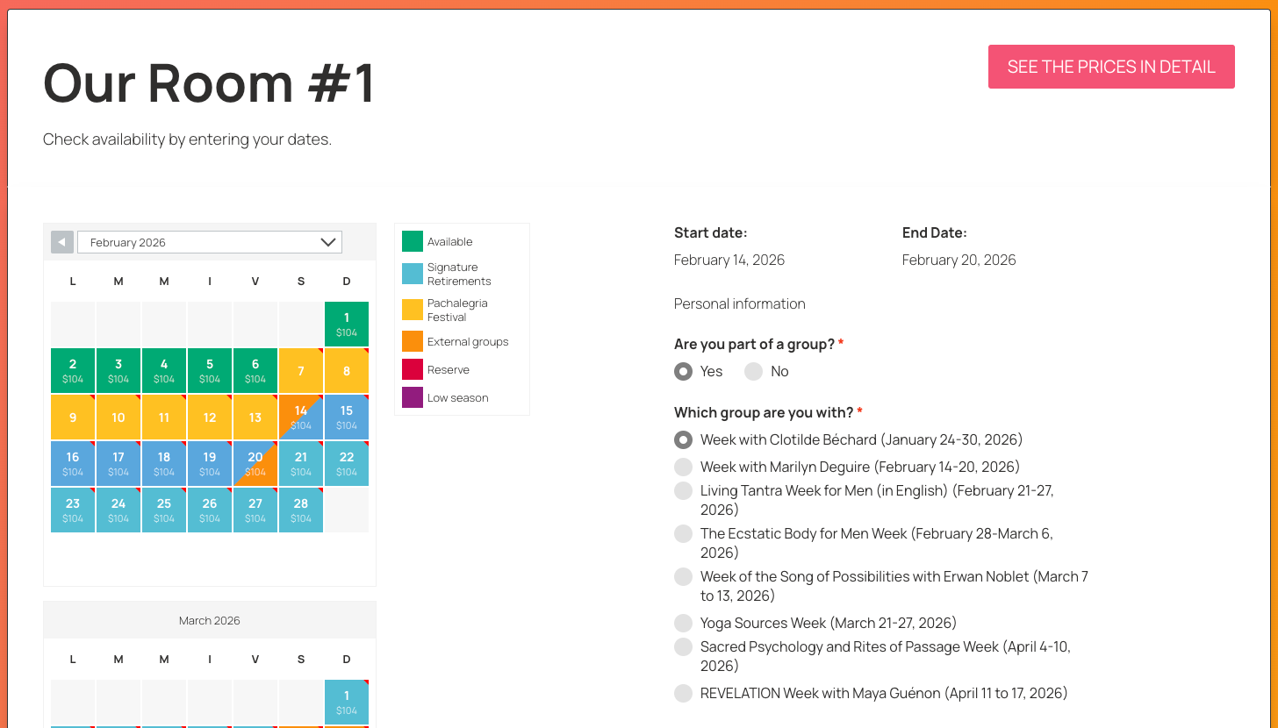Choose Week with Marilyn Deguire option
The height and width of the screenshot is (728, 1278).
click(x=683, y=467)
